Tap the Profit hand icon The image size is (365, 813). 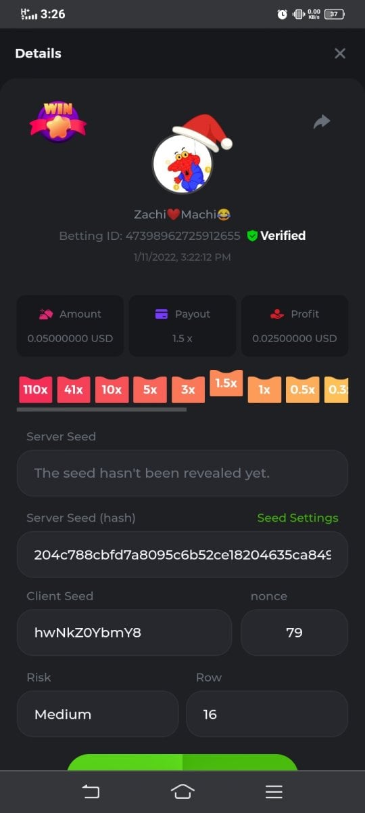pos(277,314)
